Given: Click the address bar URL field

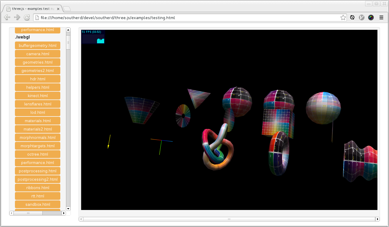Looking at the screenshot, I should tap(190, 18).
